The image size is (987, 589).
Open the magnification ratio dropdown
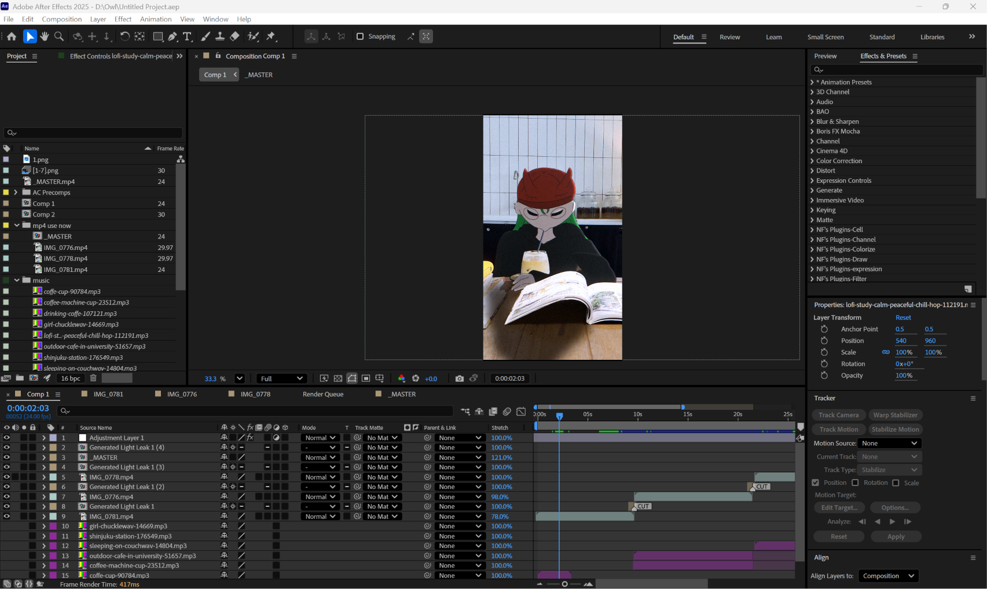[240, 378]
